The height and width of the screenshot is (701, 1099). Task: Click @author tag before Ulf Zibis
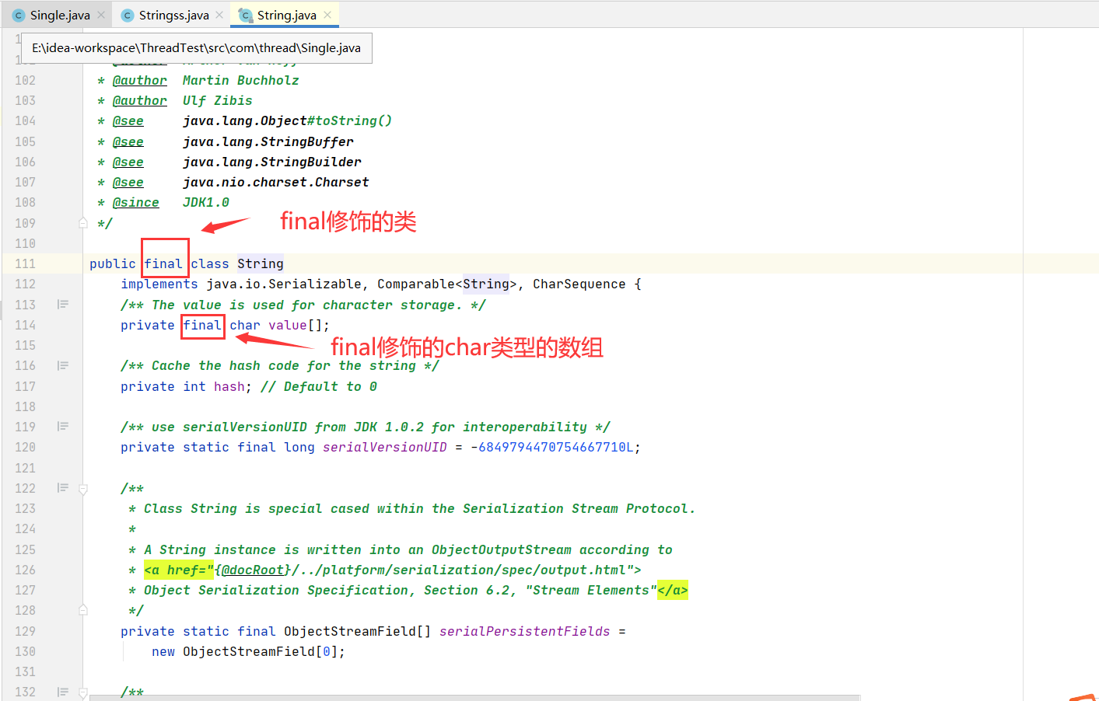point(140,100)
